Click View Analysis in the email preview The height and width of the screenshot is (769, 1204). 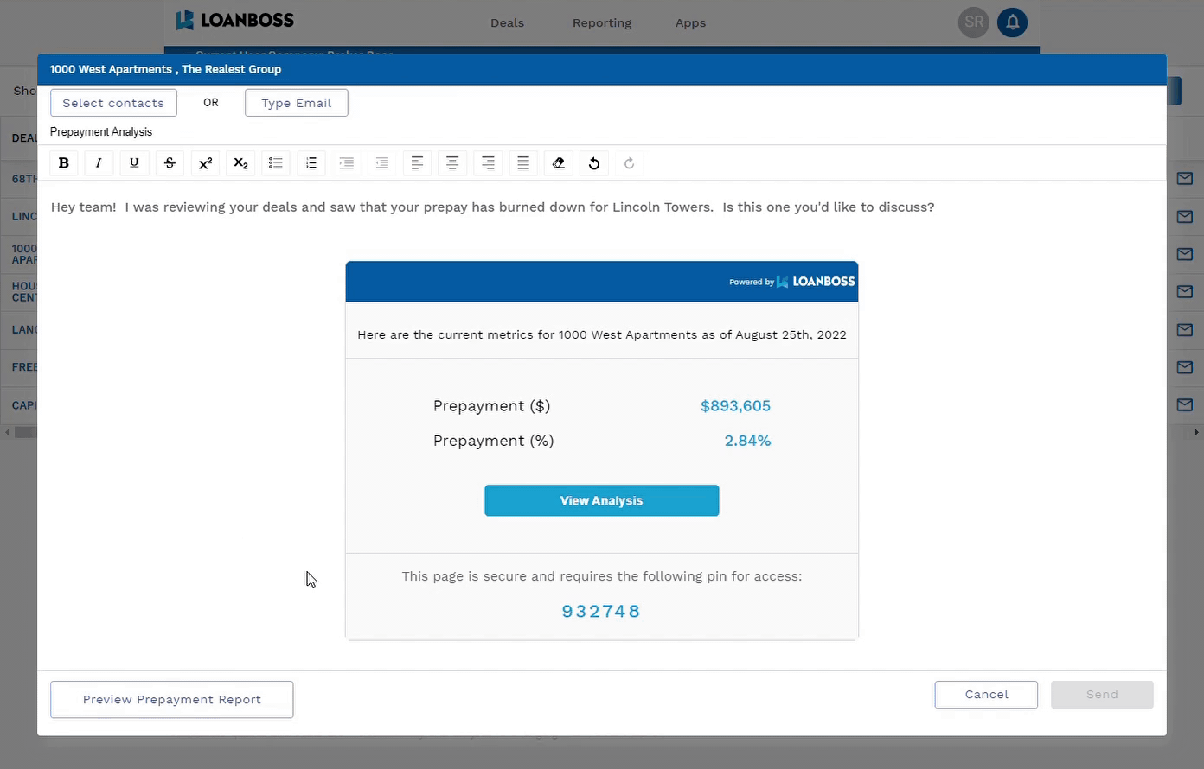tap(602, 501)
